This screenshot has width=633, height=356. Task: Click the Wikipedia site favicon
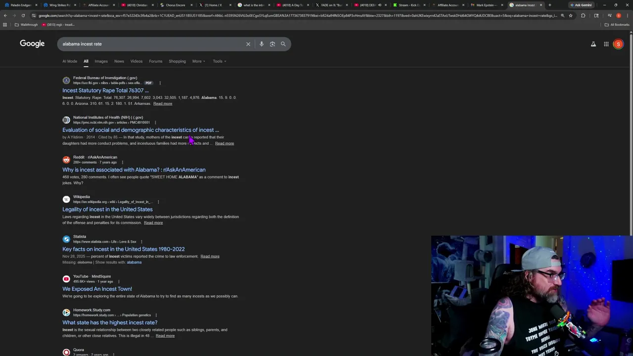66,199
